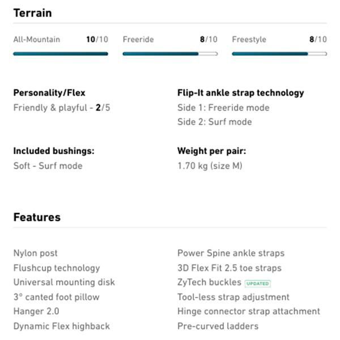340x340 pixels.
Task: Click the Dynamic Flex highback feature
Action: coord(61,326)
